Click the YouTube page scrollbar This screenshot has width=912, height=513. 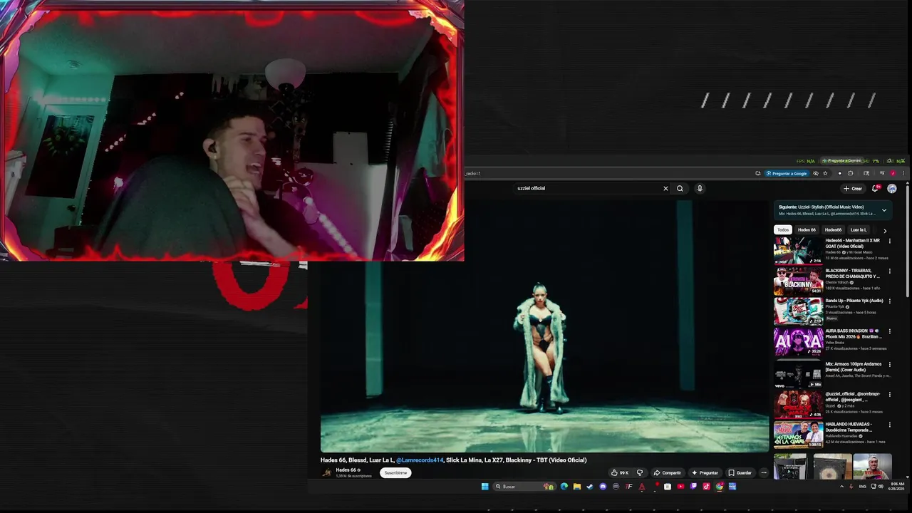[x=908, y=242]
